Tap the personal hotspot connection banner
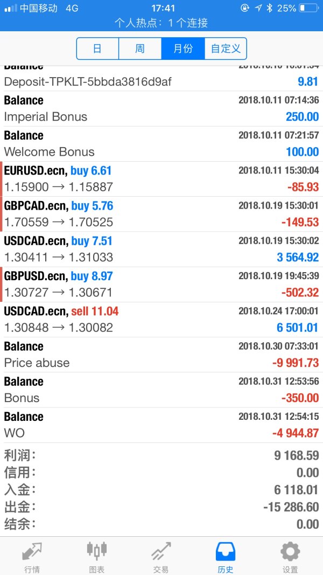 pos(161,23)
